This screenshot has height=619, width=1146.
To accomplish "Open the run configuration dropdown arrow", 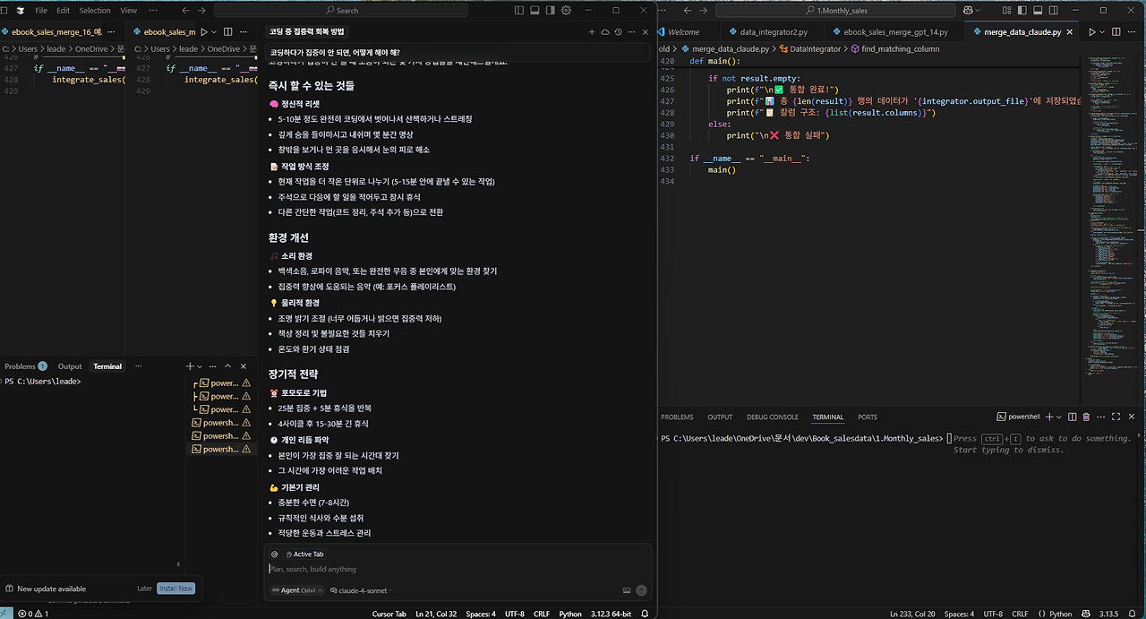I will pyautogui.click(x=1104, y=30).
